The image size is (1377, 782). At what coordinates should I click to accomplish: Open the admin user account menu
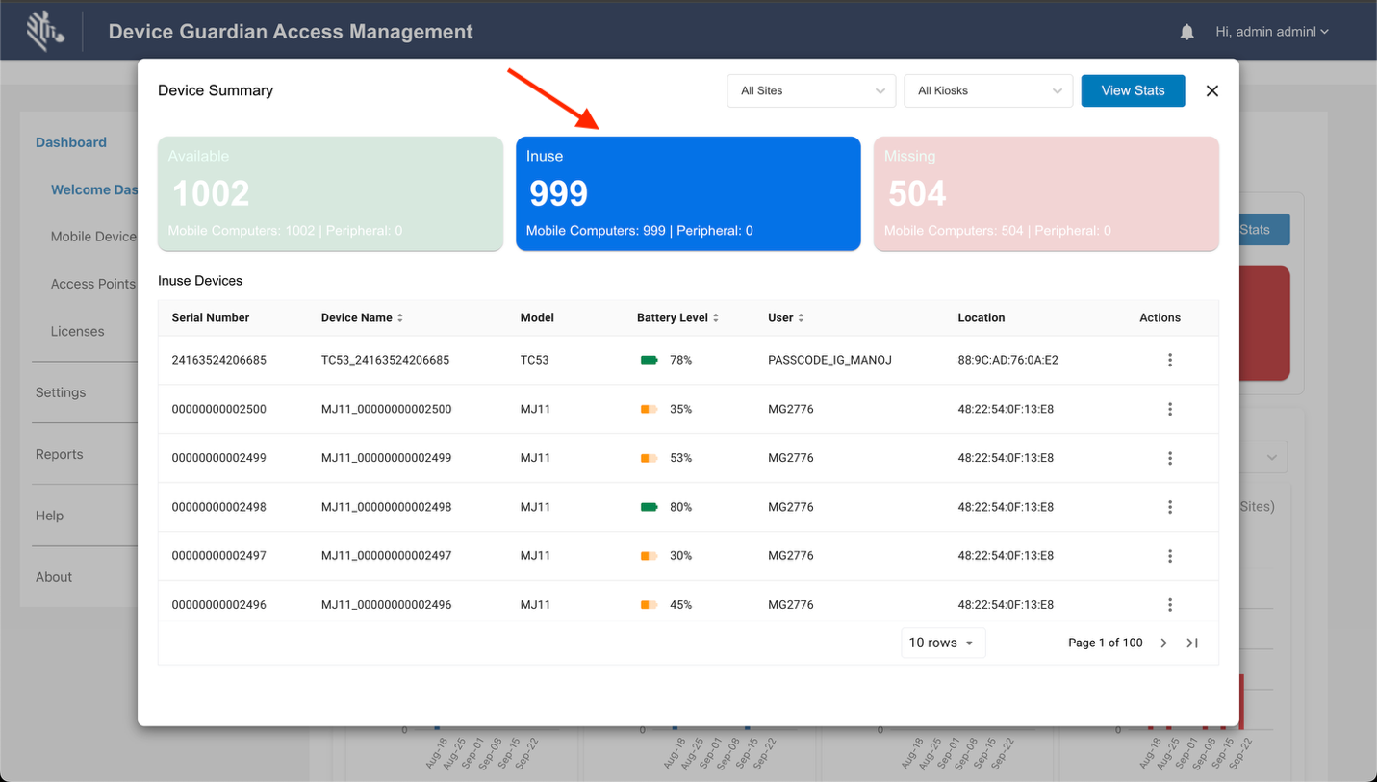[x=1271, y=32]
